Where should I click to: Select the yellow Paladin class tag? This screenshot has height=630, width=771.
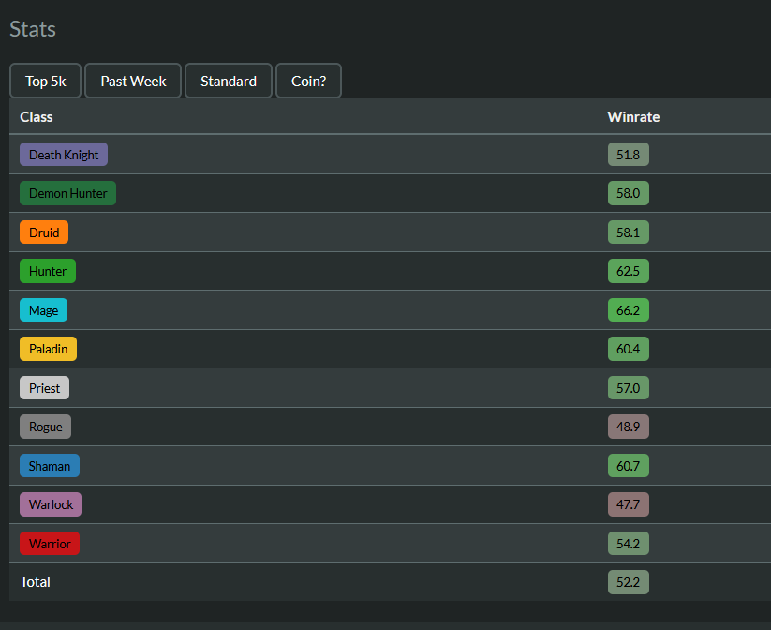point(48,350)
